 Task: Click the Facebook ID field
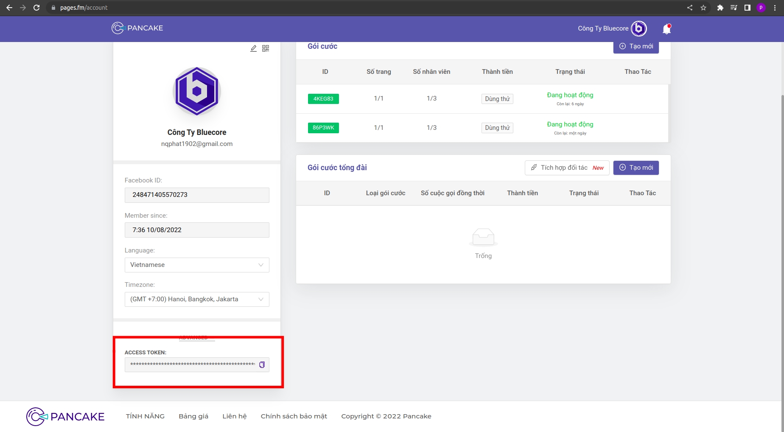tap(197, 195)
